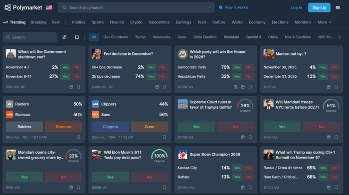Open the Geopolitics category
The image size is (349, 195).
click(x=159, y=22)
